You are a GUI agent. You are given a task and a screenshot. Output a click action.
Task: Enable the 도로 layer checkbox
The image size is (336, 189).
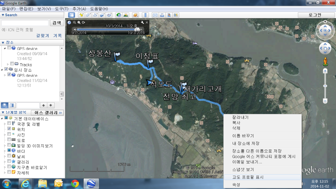tap(9, 139)
